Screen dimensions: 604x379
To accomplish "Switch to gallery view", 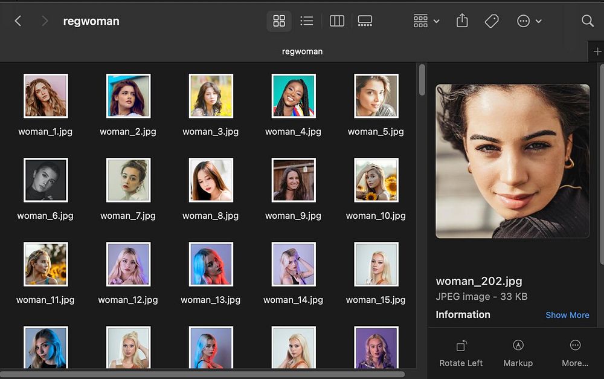I will pyautogui.click(x=365, y=21).
